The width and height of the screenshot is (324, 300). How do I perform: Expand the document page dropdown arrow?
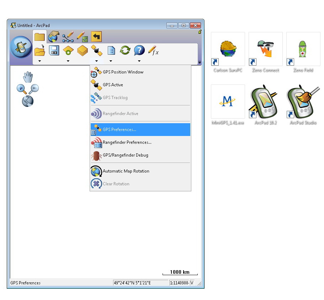[111, 61]
